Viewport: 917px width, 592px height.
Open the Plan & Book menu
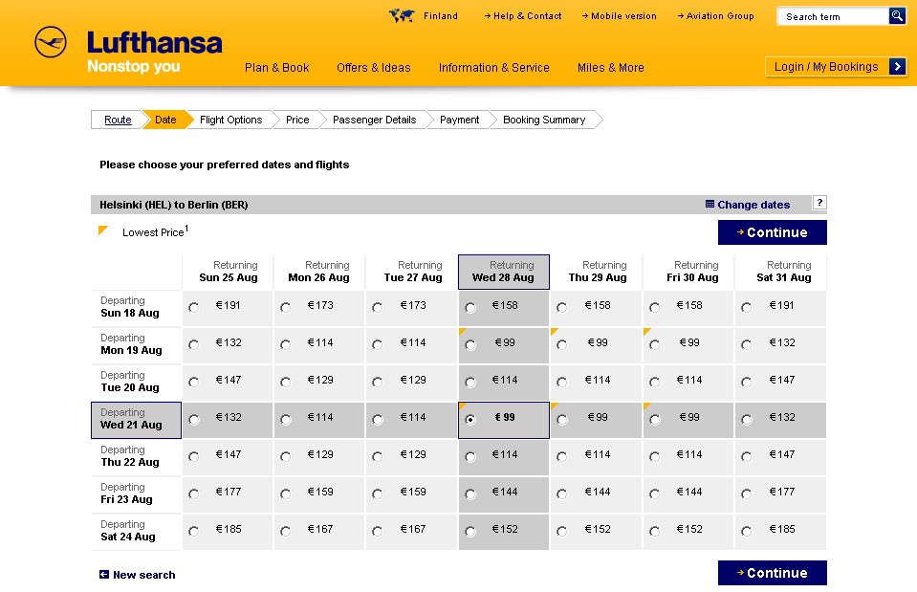276,68
